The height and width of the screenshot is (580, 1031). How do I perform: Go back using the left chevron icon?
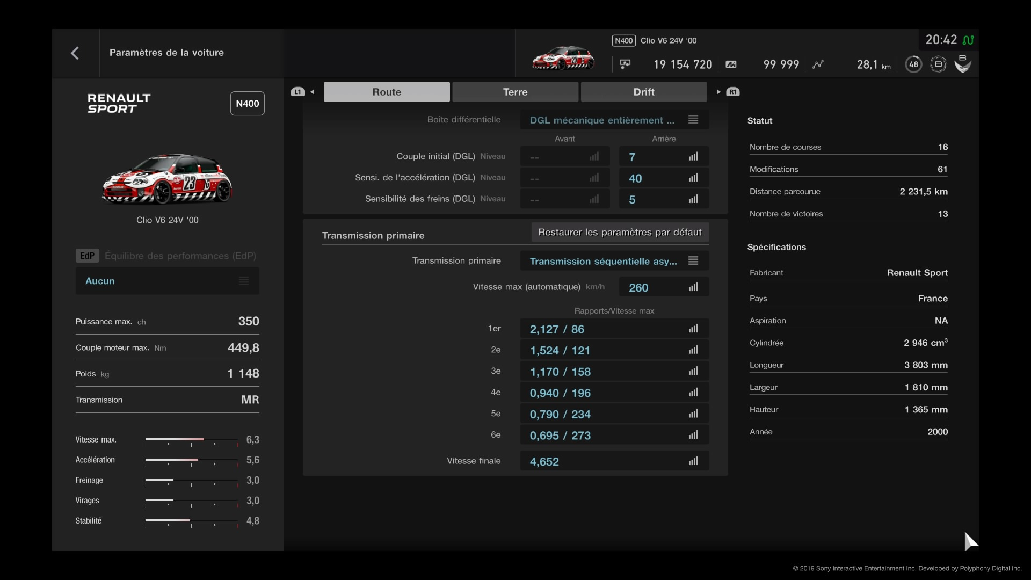pyautogui.click(x=75, y=53)
